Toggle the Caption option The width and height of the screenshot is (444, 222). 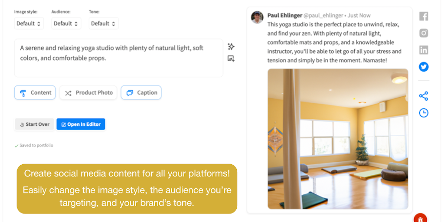click(x=141, y=92)
